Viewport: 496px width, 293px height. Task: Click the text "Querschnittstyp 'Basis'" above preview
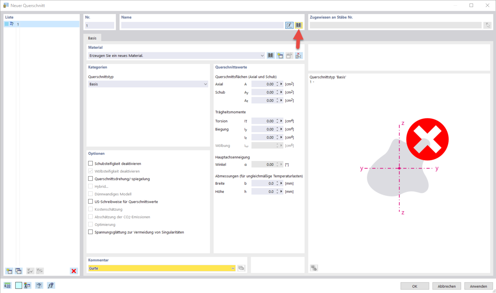click(x=328, y=77)
